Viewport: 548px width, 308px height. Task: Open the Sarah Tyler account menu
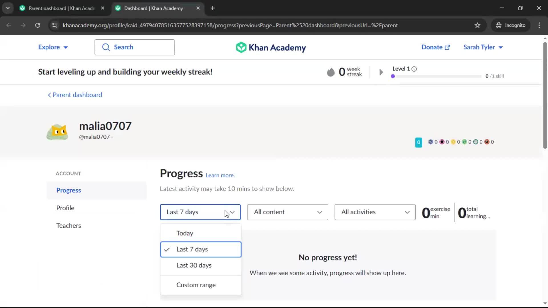tap(483, 47)
